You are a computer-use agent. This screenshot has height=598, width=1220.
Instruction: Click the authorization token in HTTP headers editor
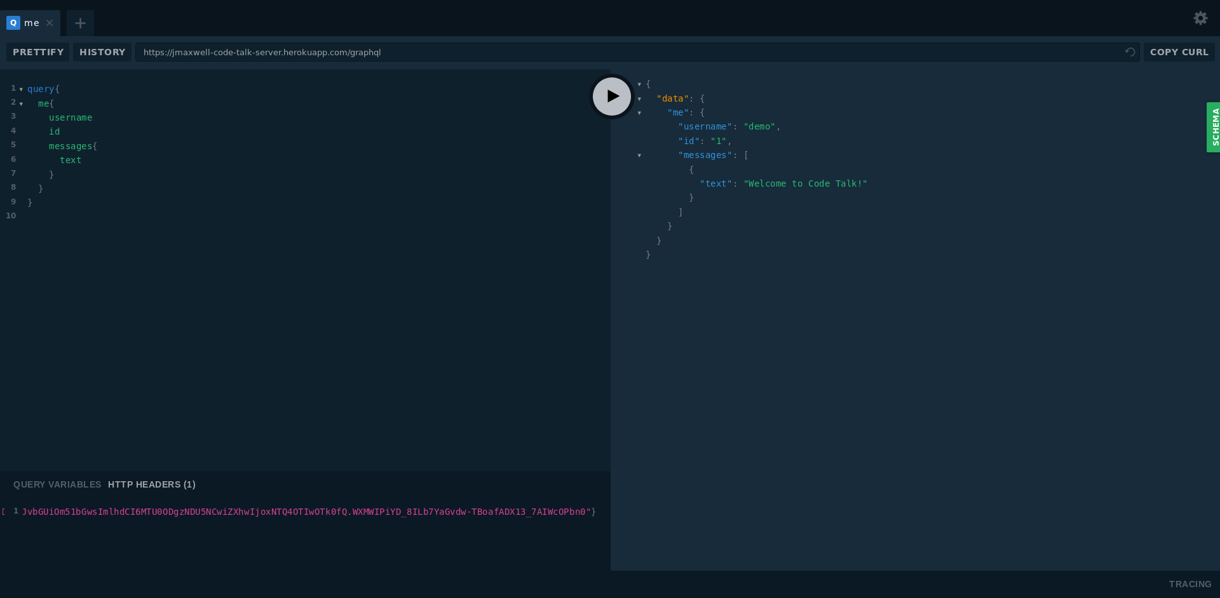pos(306,512)
